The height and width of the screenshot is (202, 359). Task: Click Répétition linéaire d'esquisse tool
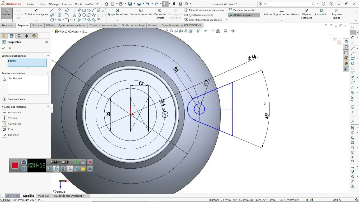click(203, 20)
